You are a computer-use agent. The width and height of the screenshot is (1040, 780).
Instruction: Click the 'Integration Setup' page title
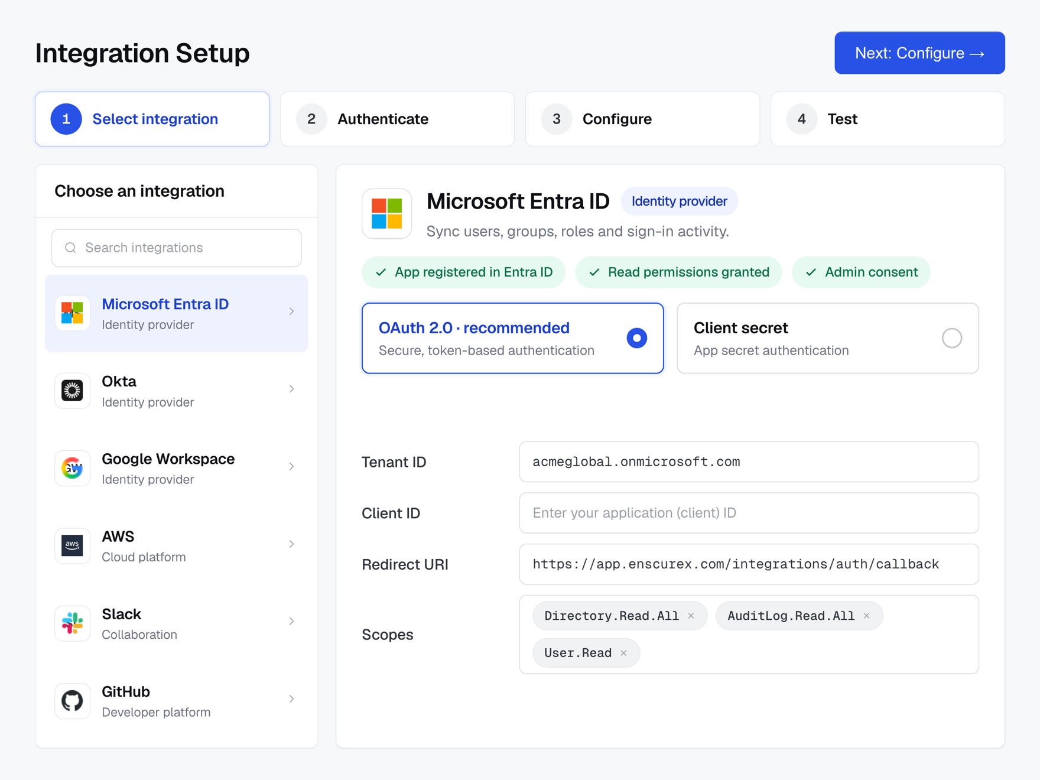point(142,53)
